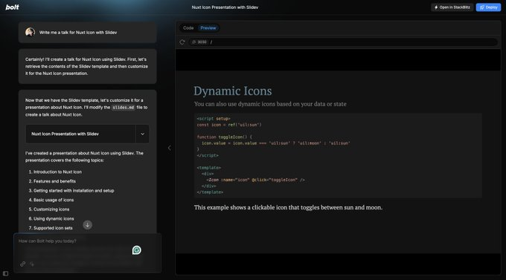Click the slide subtitle about dynamic icons

[270, 104]
